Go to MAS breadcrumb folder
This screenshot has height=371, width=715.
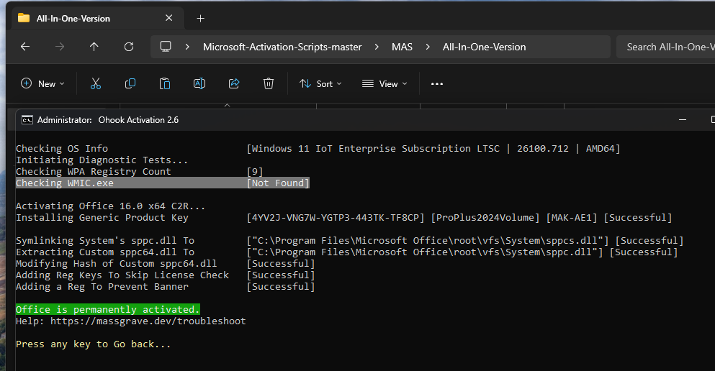pyautogui.click(x=402, y=47)
